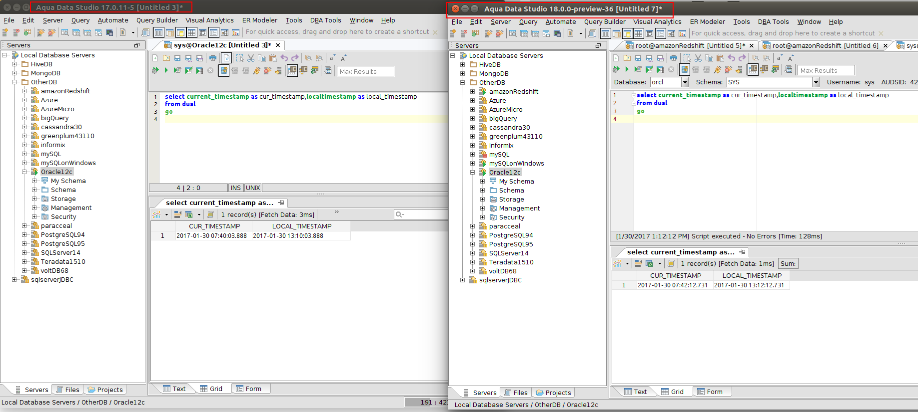
Task: Click Redo arrow in 18.0 editor toolbar
Action: 742,58
